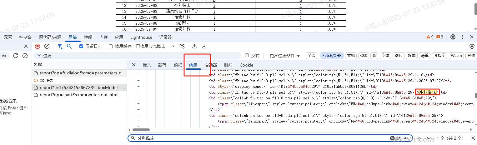Show 启动器 tab of request
This screenshot has height=145, width=477.
[211, 65]
